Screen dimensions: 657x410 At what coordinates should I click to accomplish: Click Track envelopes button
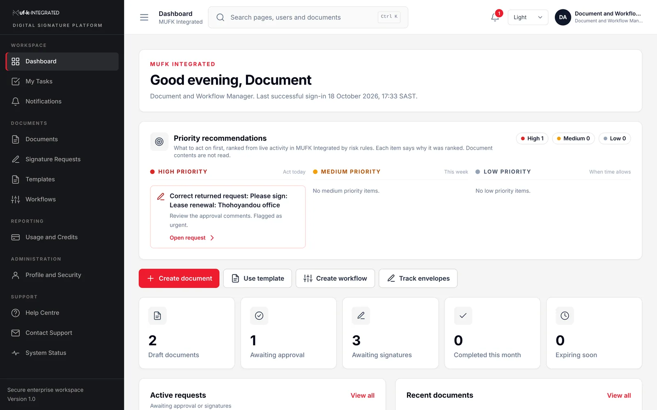click(x=418, y=278)
